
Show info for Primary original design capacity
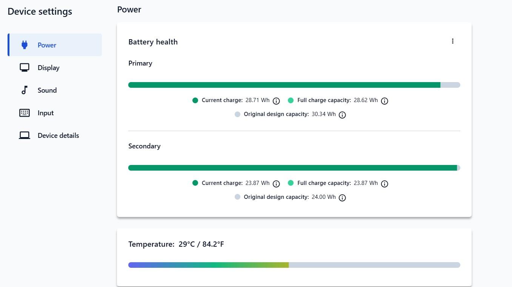coord(342,115)
